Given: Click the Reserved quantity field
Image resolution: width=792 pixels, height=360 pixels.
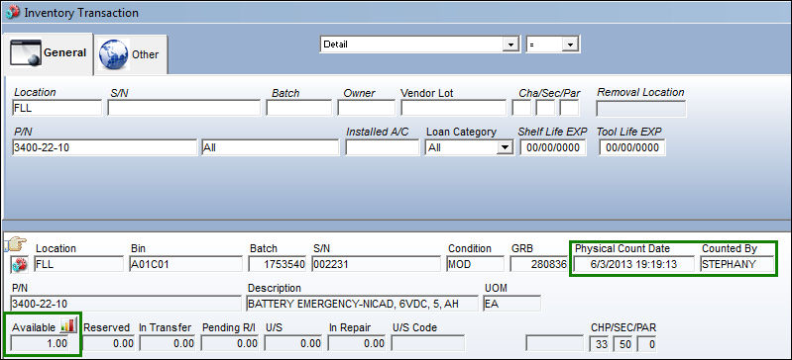Looking at the screenshot, I should coord(109,343).
